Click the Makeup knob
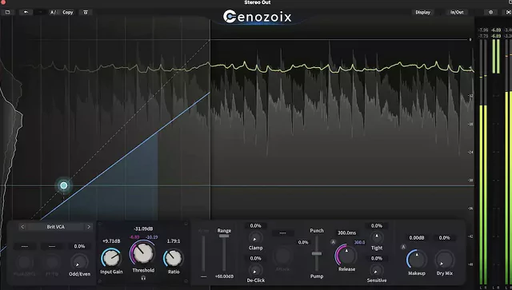The width and height of the screenshot is (512, 290). [417, 260]
